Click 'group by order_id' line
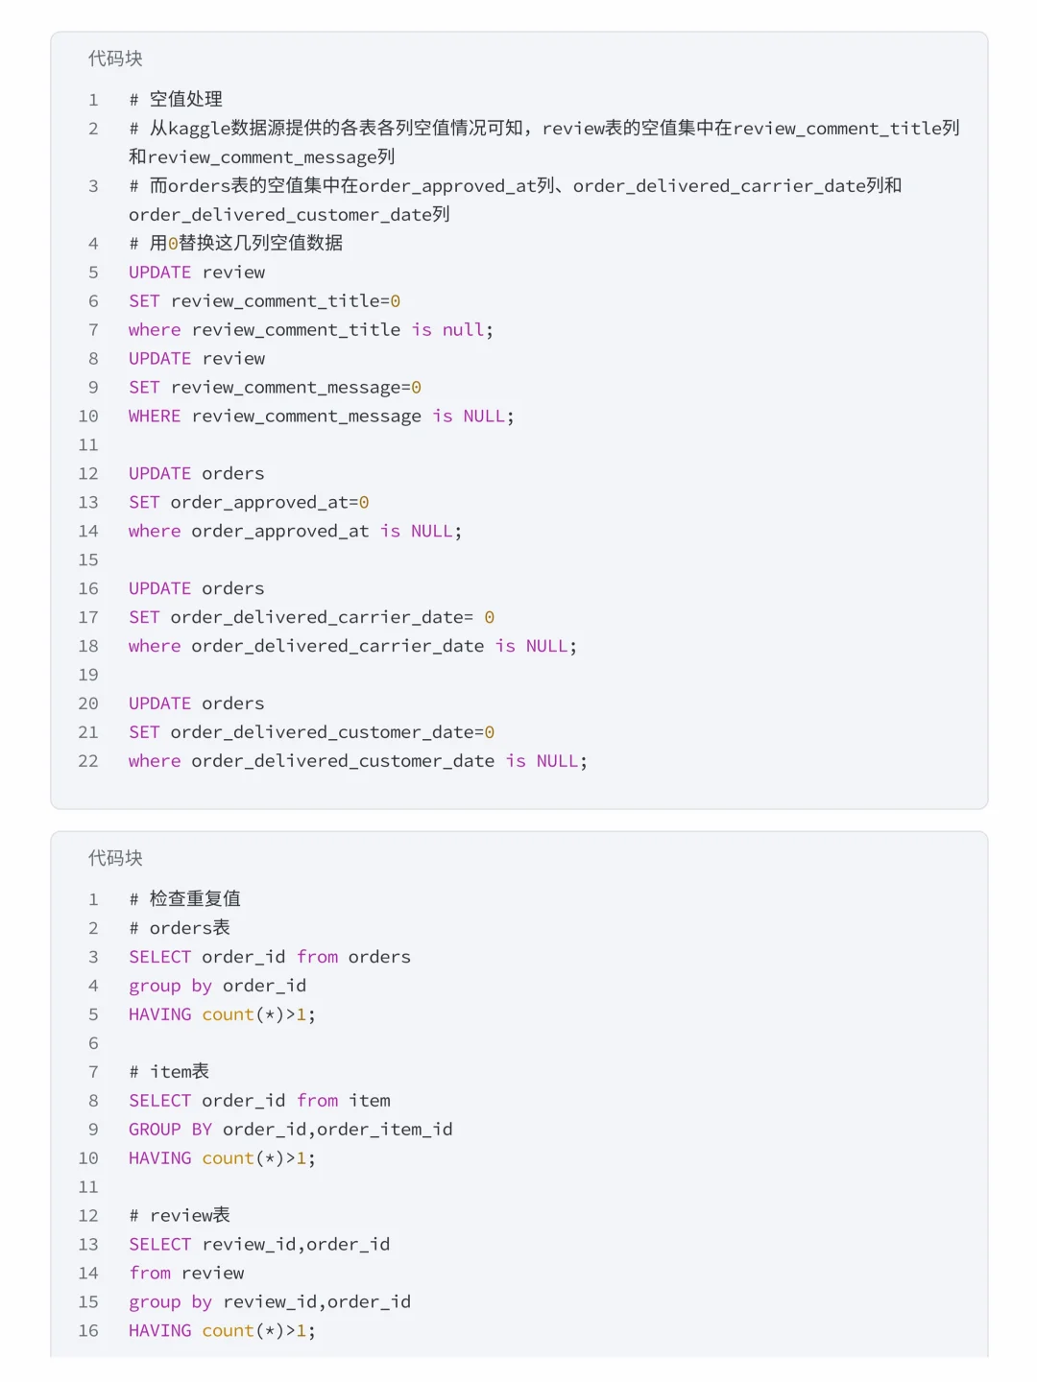This screenshot has height=1382, width=1037. pyautogui.click(x=218, y=986)
